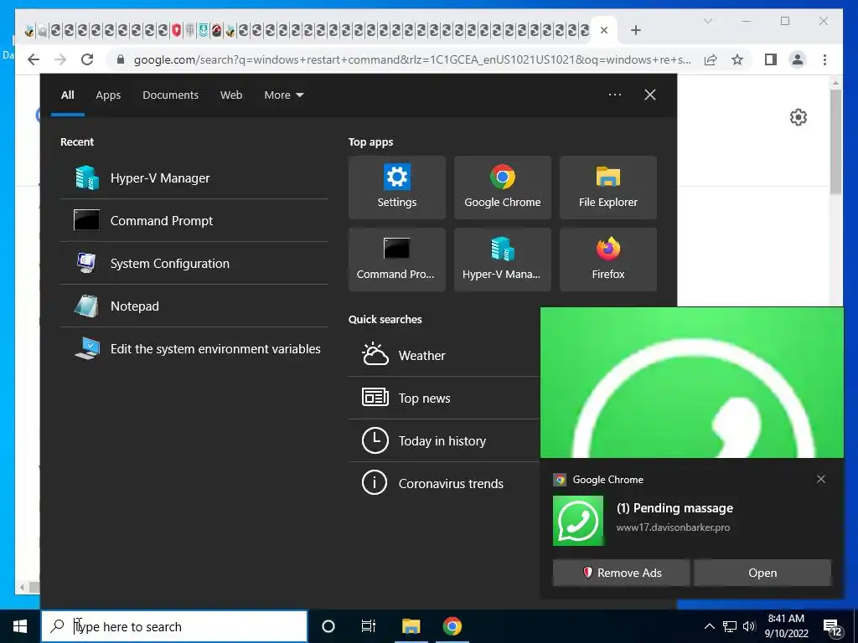Image resolution: width=858 pixels, height=643 pixels.
Task: Click the Chrome address bar URL
Action: click(412, 59)
